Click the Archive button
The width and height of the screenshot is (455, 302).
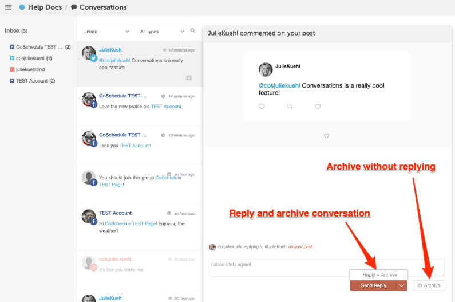tap(429, 285)
